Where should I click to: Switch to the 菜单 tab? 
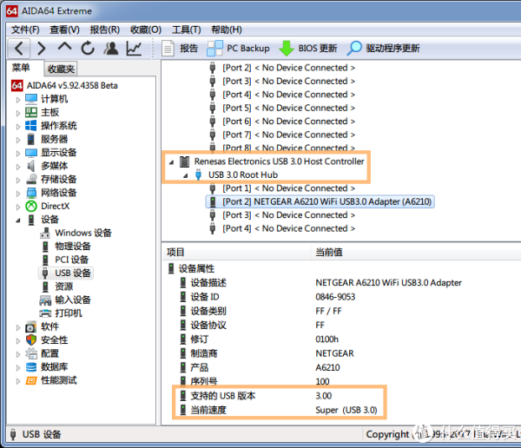tap(21, 68)
